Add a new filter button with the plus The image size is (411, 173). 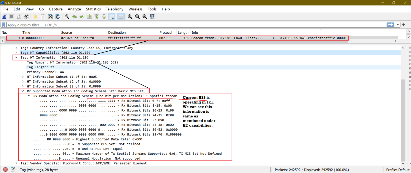point(404,25)
